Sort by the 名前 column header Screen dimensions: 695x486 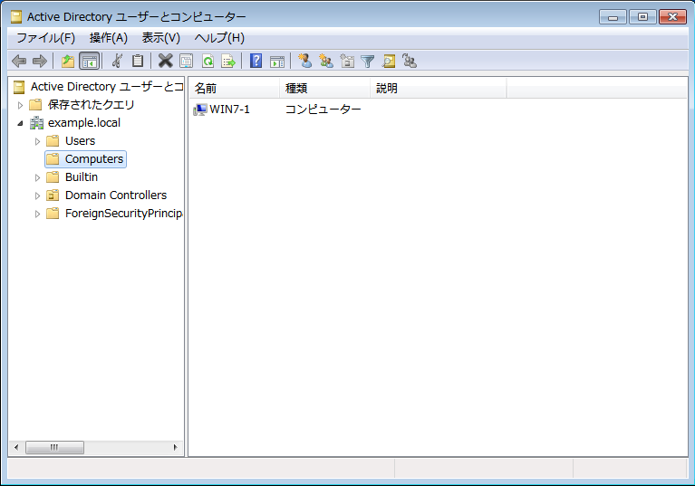tap(235, 89)
